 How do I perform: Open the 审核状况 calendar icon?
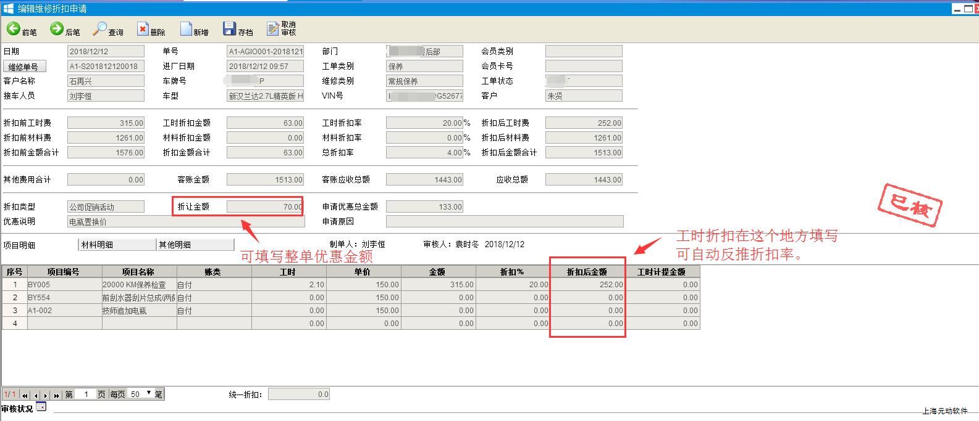41,406
